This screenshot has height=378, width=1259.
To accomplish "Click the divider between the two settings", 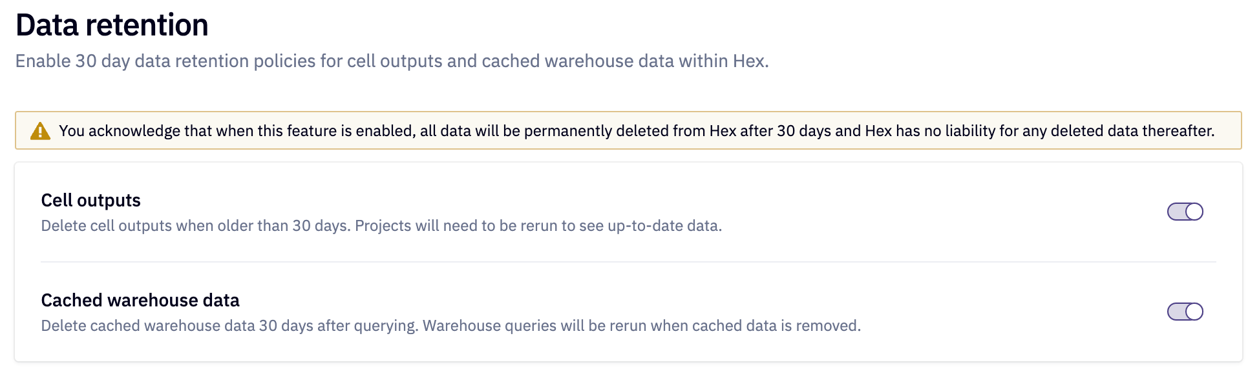I will [628, 262].
